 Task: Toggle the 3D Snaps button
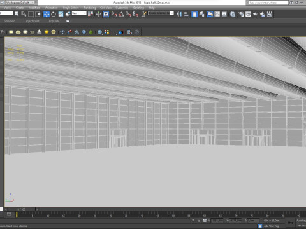[115, 14]
